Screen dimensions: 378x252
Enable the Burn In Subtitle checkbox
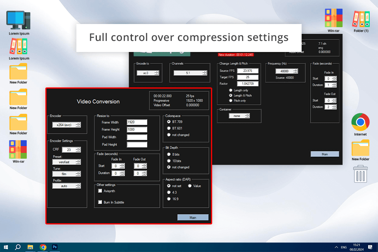pos(100,202)
